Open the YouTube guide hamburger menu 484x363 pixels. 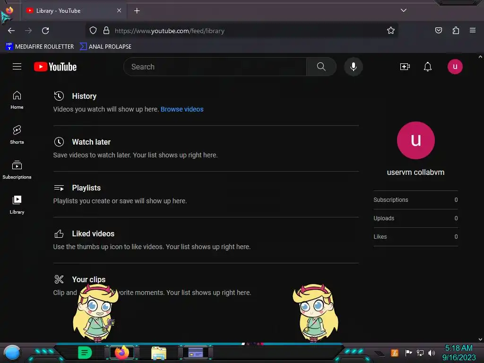coord(17,66)
